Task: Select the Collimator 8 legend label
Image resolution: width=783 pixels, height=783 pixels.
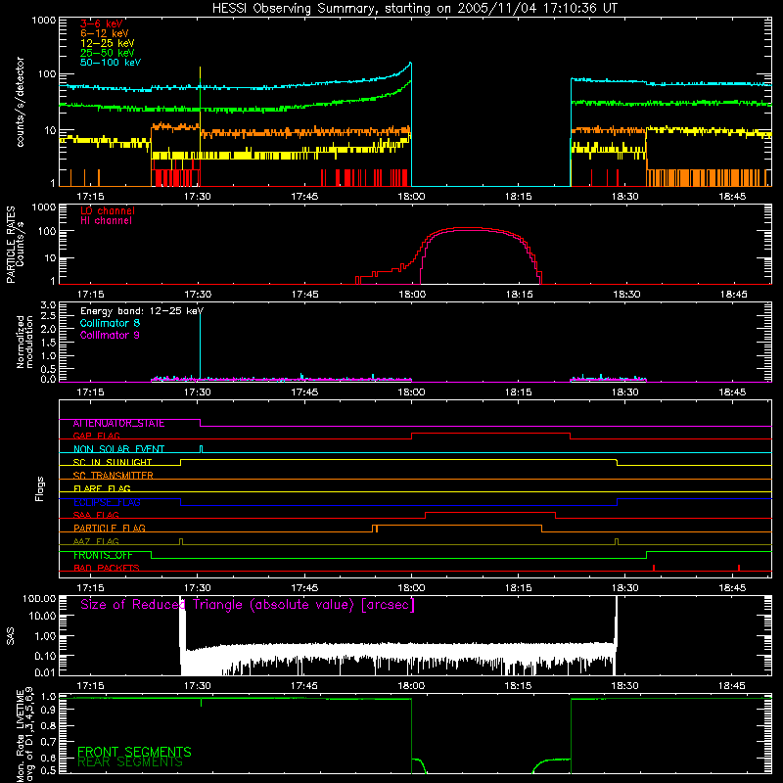Action: (x=111, y=323)
